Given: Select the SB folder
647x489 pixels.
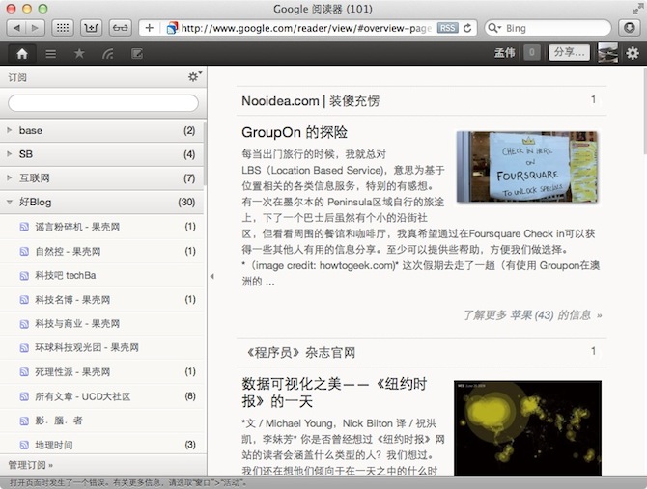Looking at the screenshot, I should point(101,154).
